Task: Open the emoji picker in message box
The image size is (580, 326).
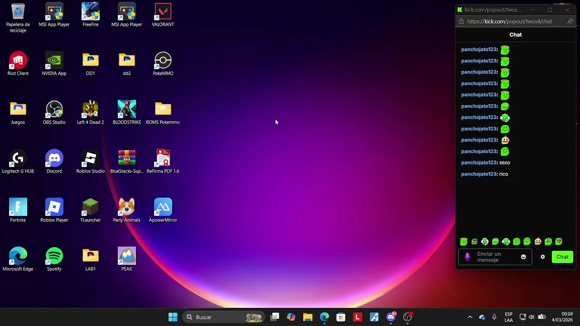Action: [x=523, y=257]
